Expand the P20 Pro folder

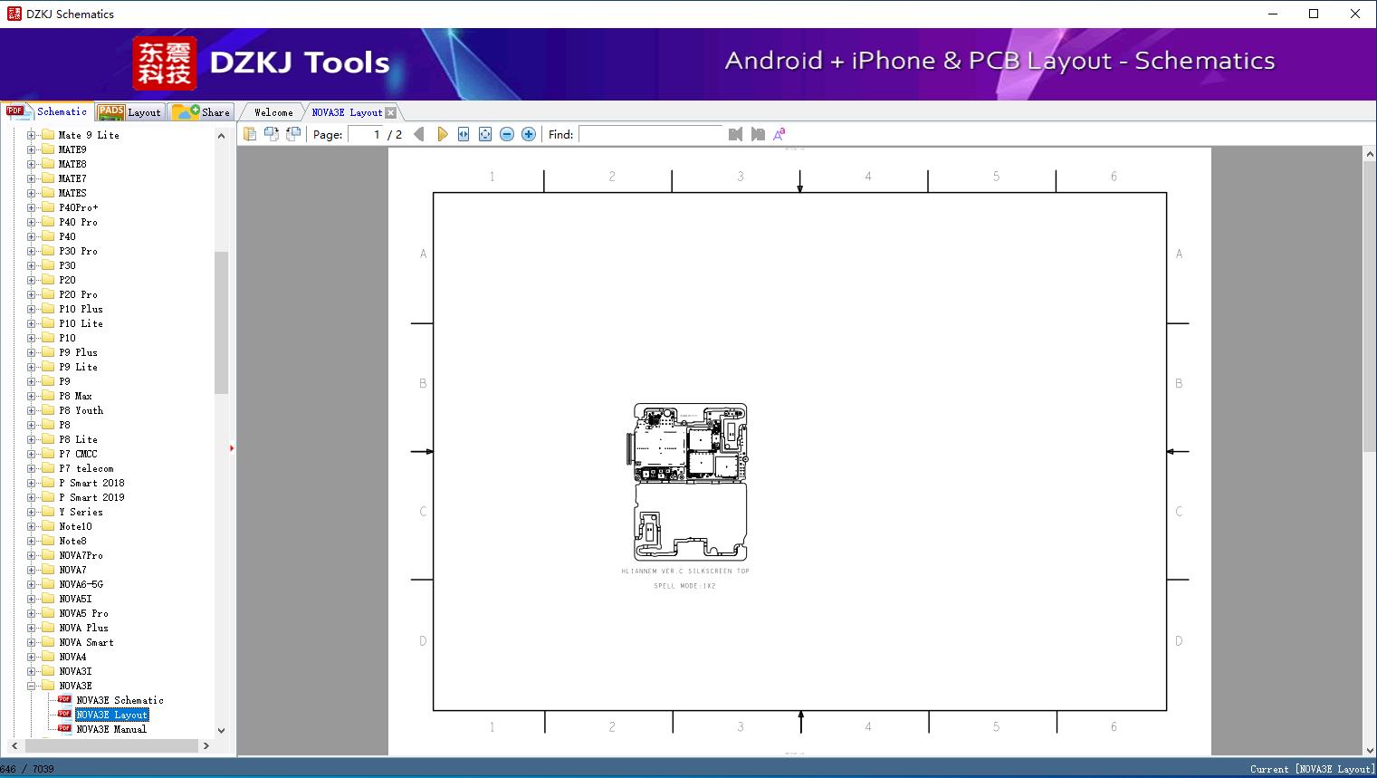[32, 294]
